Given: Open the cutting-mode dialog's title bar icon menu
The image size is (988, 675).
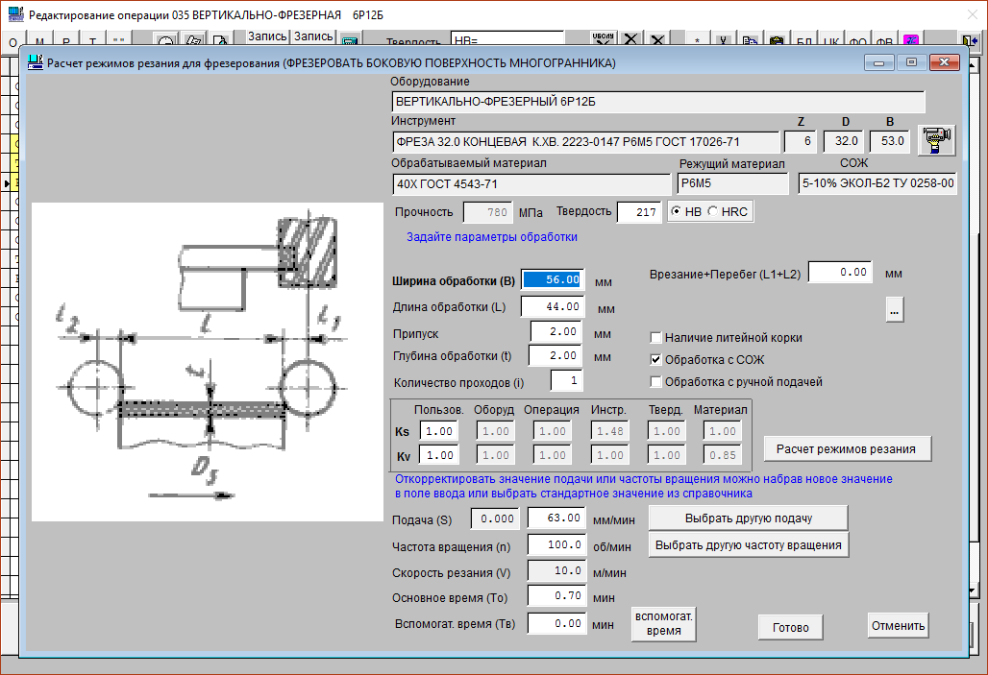Looking at the screenshot, I should 36,63.
